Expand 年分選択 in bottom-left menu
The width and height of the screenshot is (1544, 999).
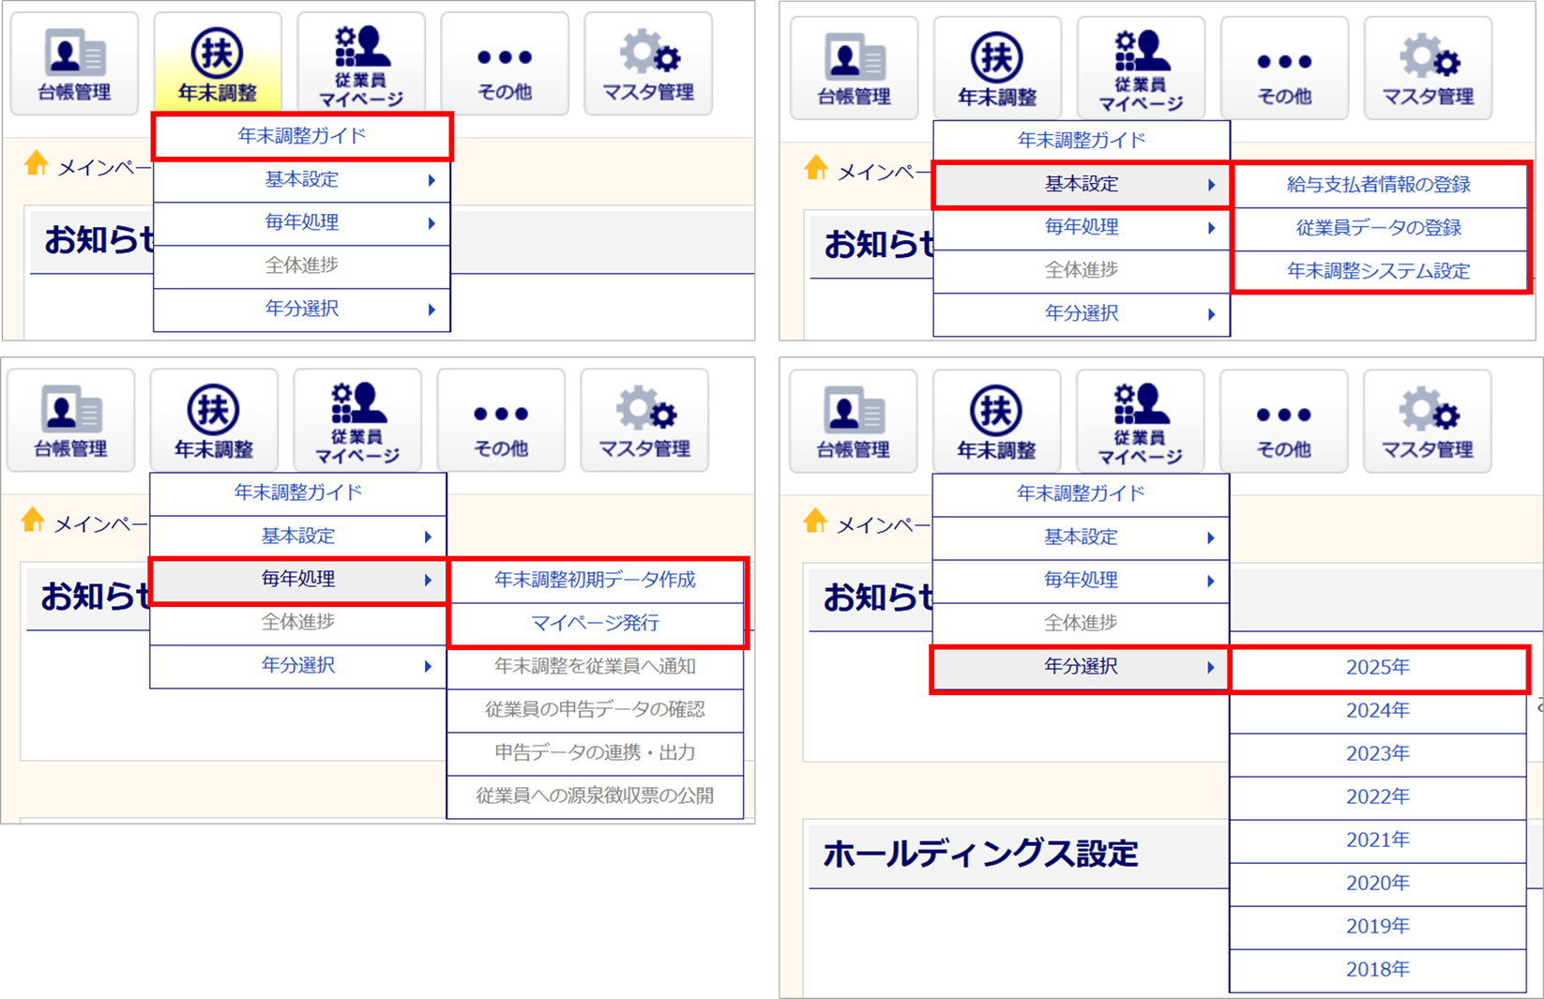pos(298,666)
